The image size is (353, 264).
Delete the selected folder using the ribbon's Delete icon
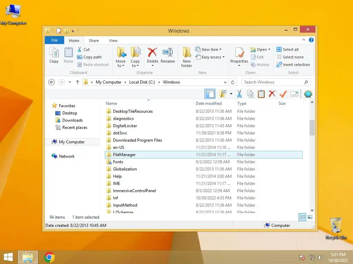pyautogui.click(x=152, y=52)
